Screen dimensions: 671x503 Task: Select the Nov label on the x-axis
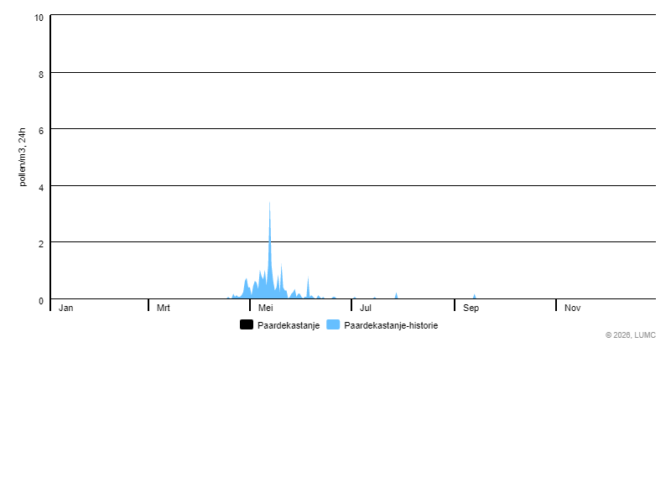point(572,308)
